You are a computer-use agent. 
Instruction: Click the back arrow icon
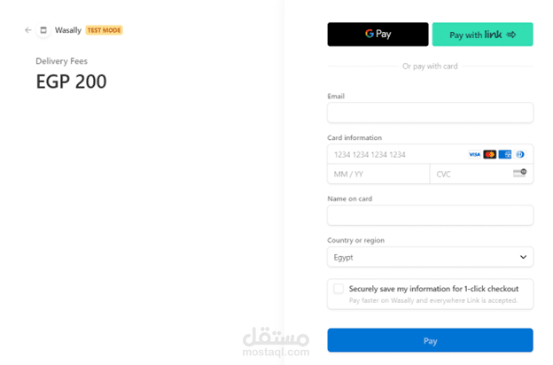point(28,30)
